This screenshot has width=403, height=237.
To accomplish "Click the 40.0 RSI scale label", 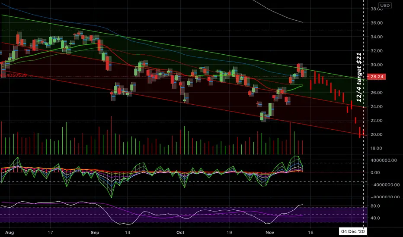I will coord(375,218).
